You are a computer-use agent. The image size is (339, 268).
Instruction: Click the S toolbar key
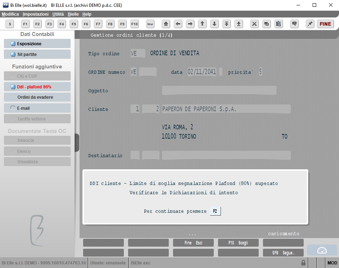pos(10,24)
